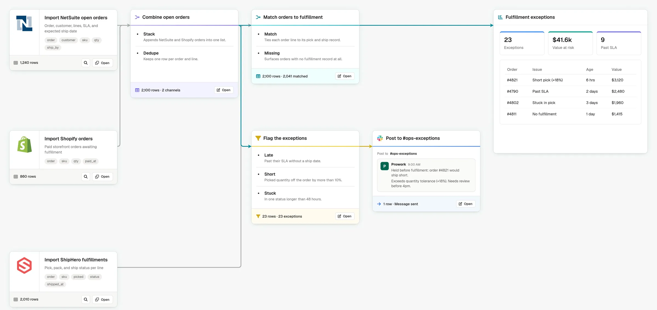
Task: Click table icon next to 1,240 rows
Action: (x=16, y=63)
